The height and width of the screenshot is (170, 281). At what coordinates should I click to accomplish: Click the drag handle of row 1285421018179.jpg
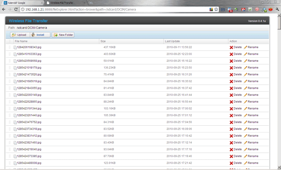point(10,68)
